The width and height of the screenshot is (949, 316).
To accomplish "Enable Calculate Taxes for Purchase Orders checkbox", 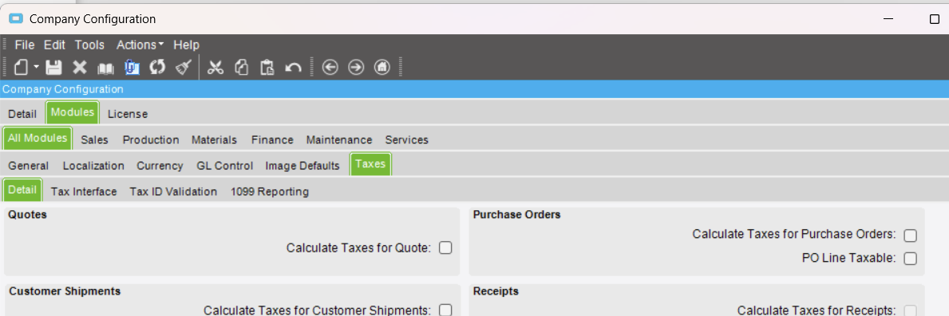I will point(910,235).
